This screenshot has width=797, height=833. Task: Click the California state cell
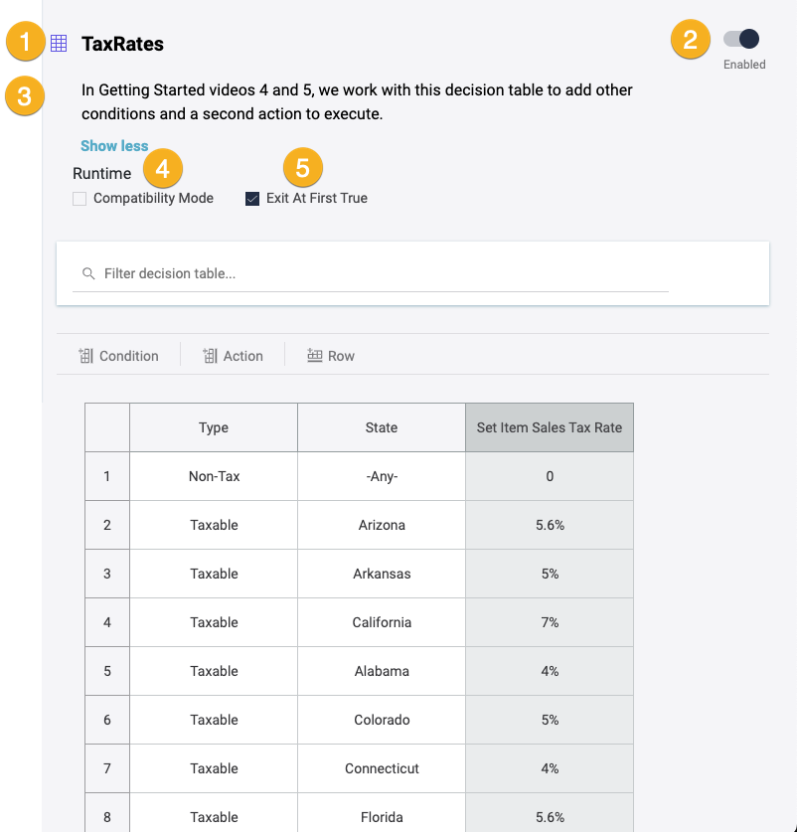(x=382, y=622)
